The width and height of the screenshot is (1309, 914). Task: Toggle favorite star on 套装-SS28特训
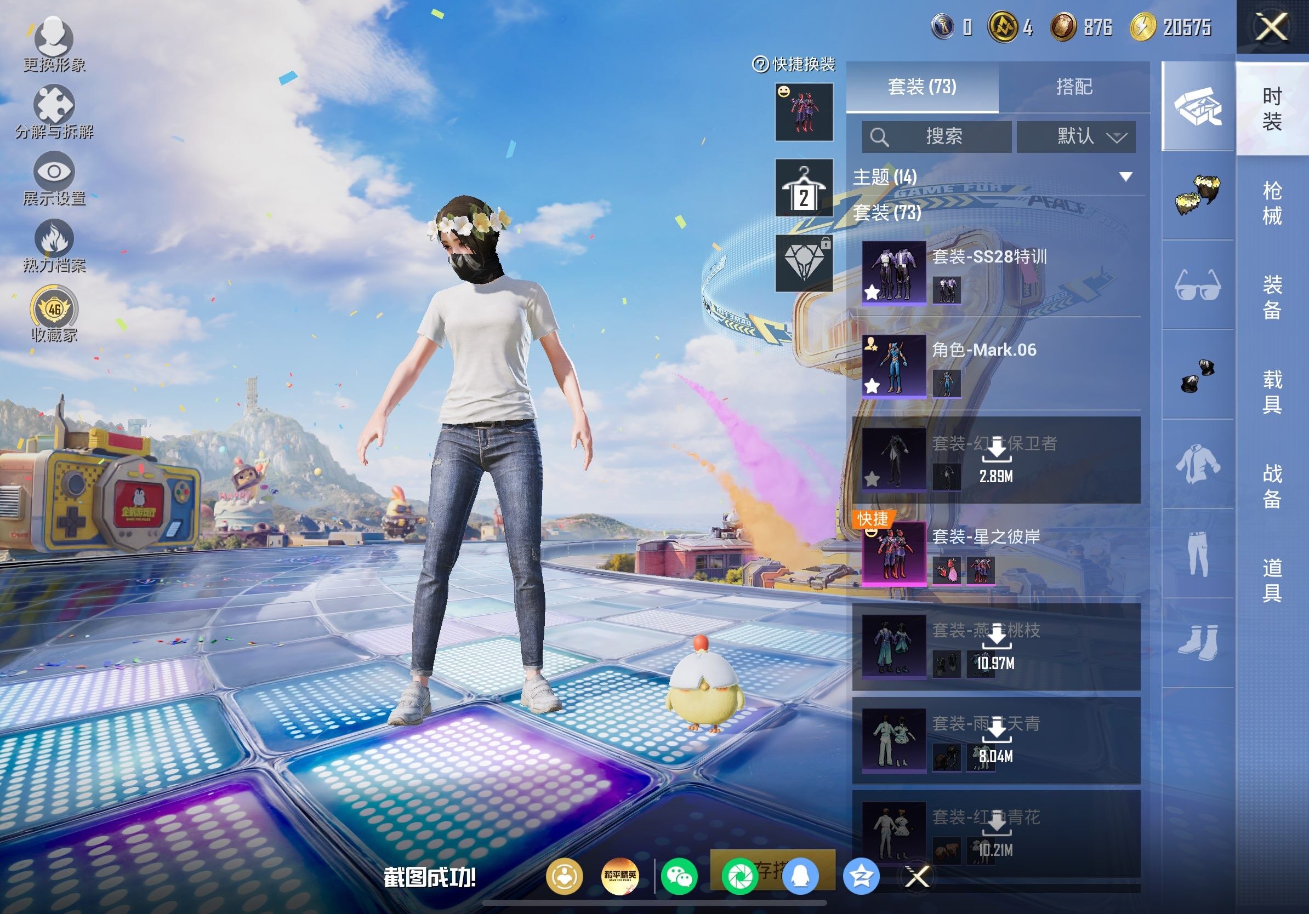872,292
